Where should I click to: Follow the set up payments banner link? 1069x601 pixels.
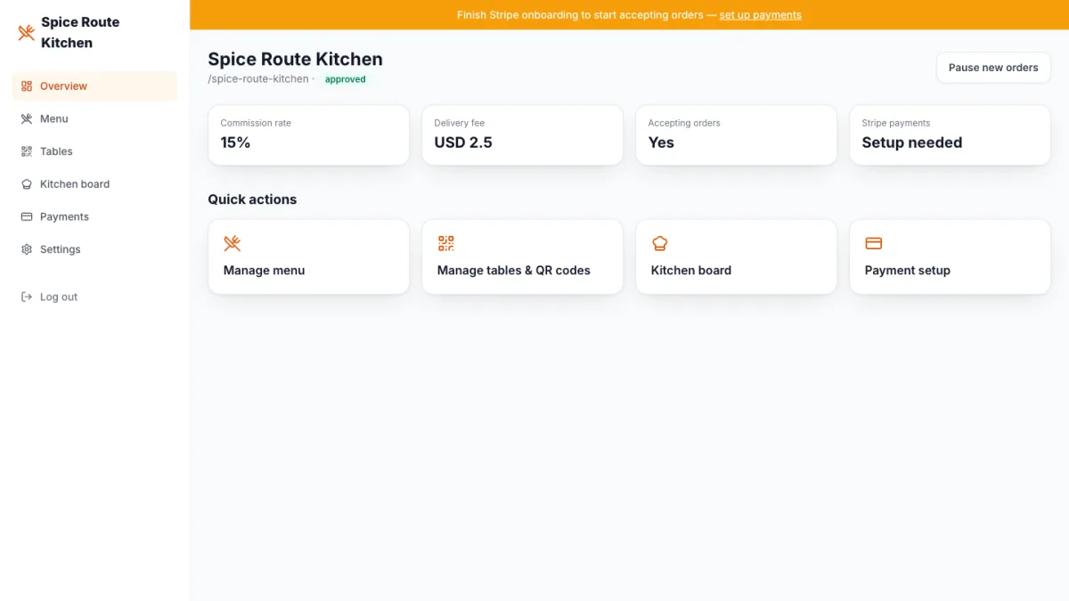(x=760, y=15)
